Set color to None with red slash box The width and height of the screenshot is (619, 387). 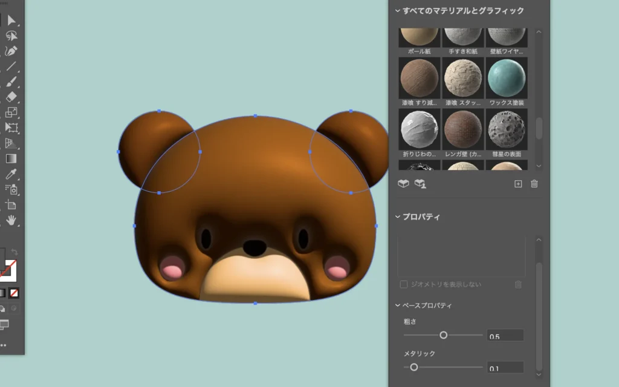click(13, 293)
